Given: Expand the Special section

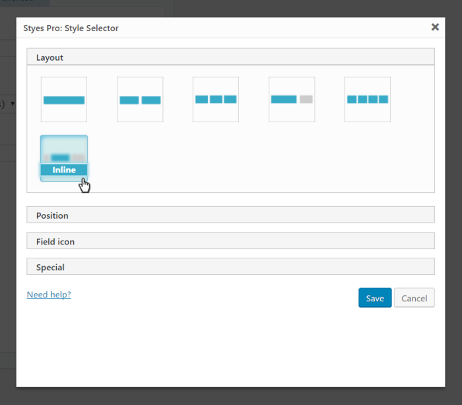Looking at the screenshot, I should pos(230,266).
